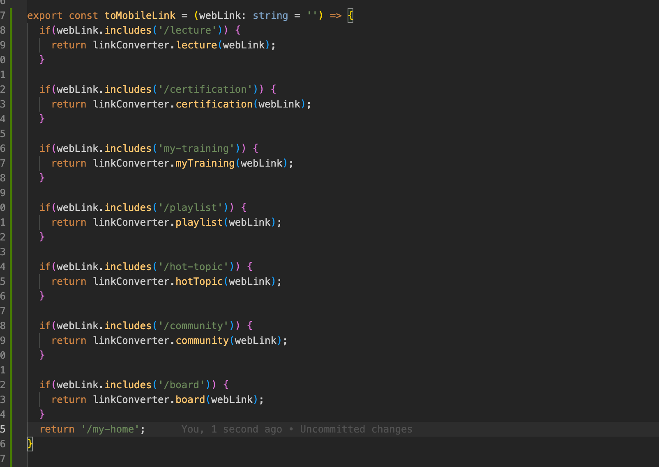Click line number 5 in the gutter

tap(3, 429)
